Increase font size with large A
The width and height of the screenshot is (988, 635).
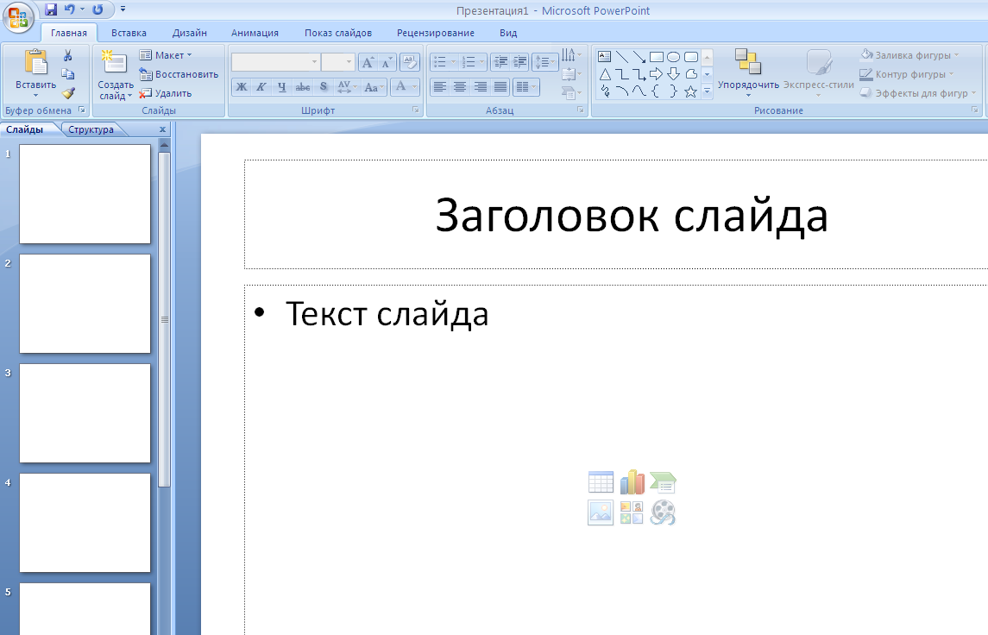pos(368,62)
